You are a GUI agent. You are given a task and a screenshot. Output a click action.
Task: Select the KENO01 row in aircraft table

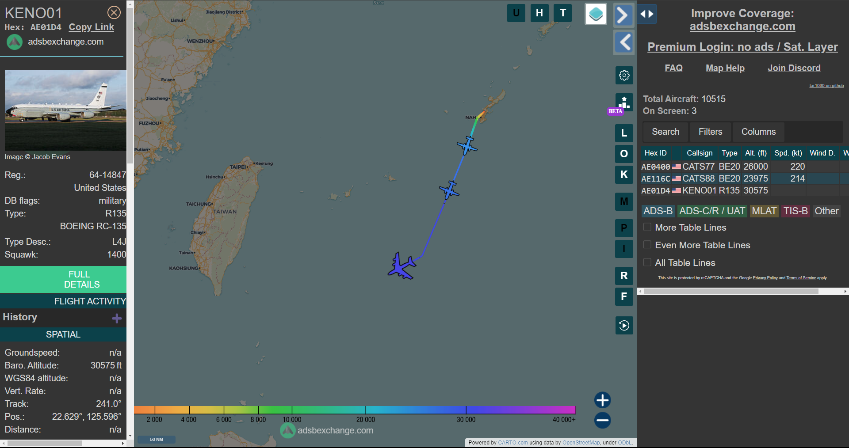click(745, 190)
